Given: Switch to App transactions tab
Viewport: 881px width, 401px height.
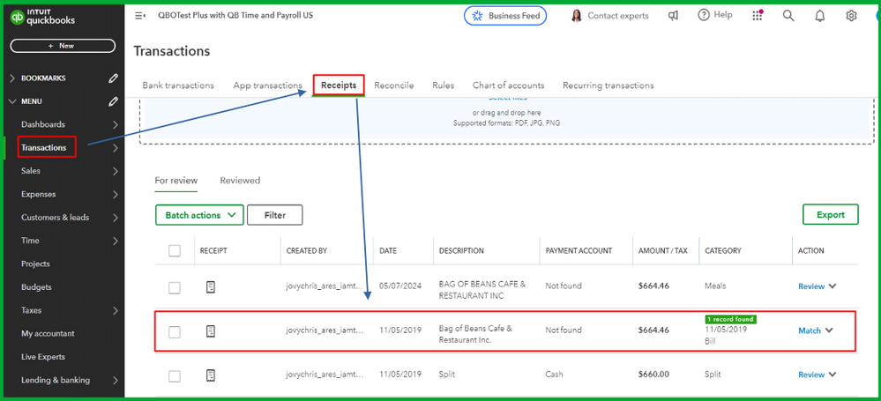Looking at the screenshot, I should pos(267,85).
